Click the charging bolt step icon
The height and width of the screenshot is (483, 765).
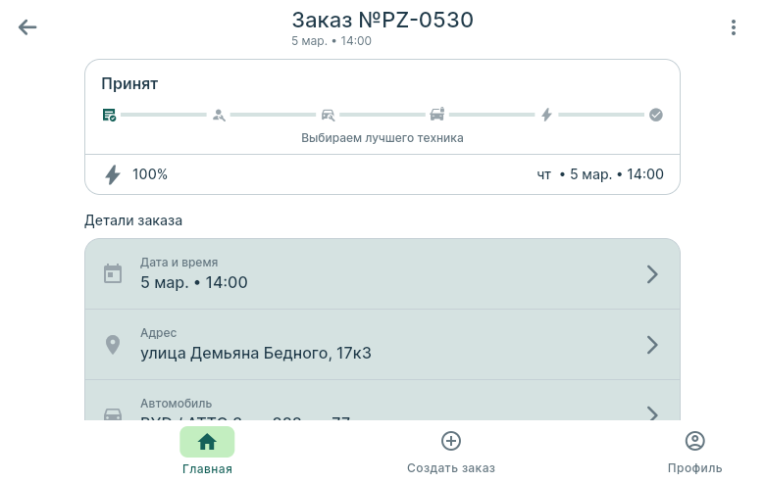click(546, 115)
